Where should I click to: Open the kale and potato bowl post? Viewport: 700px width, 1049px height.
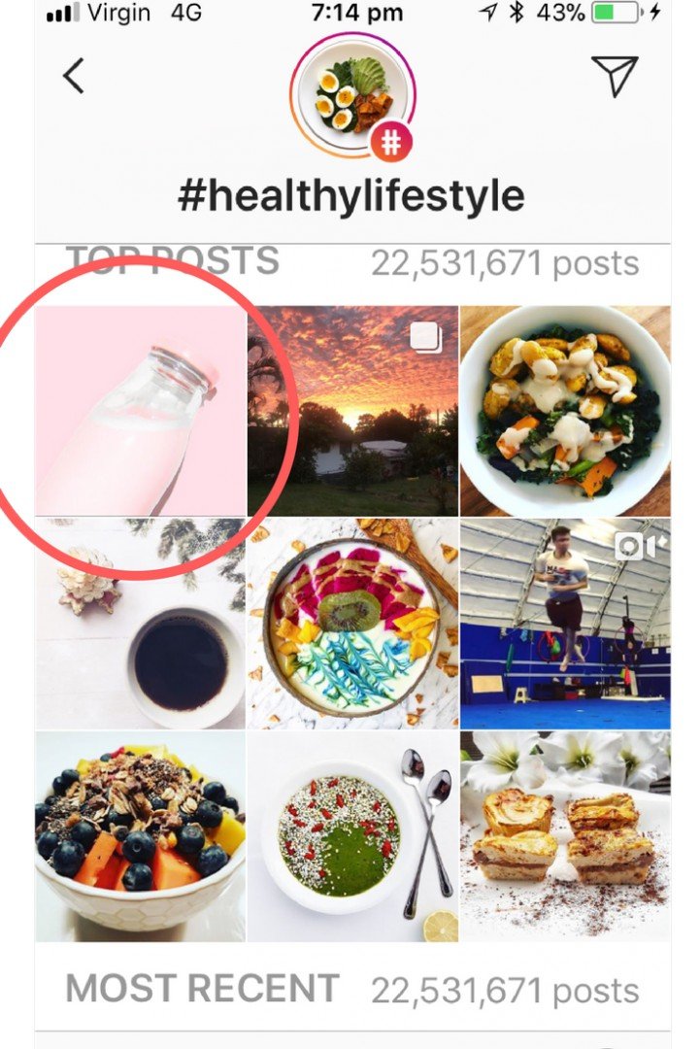566,411
